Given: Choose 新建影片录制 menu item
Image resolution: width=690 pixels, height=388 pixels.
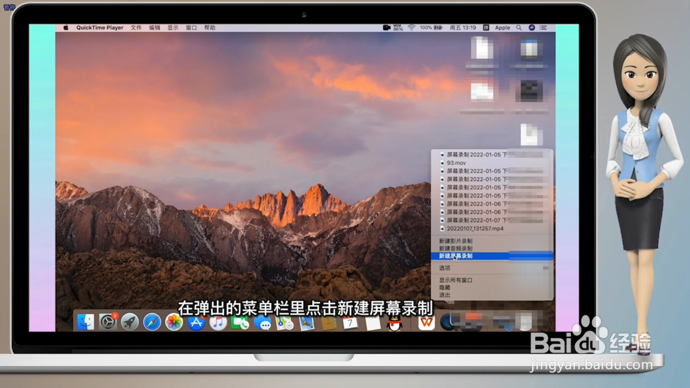Looking at the screenshot, I should pos(456,241).
